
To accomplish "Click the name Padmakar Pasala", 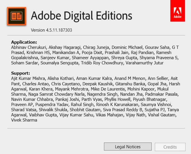I will click(x=161, y=94).
